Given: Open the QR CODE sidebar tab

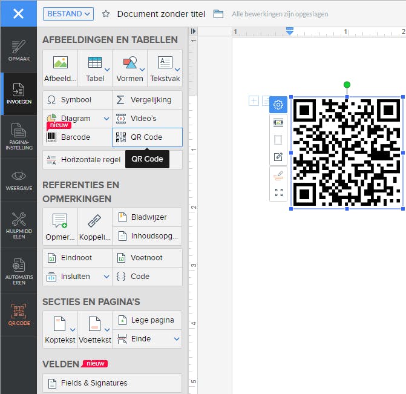Looking at the screenshot, I should point(19,315).
